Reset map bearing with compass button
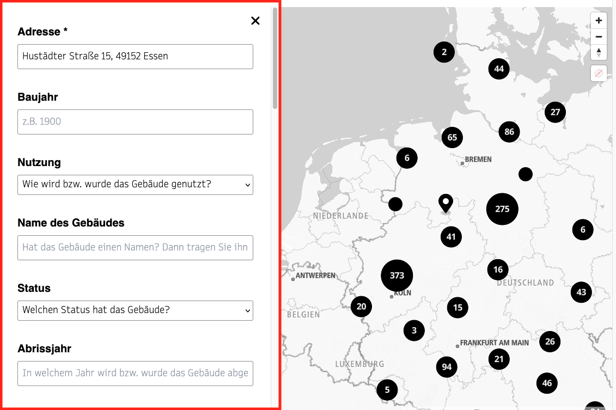 click(x=599, y=52)
